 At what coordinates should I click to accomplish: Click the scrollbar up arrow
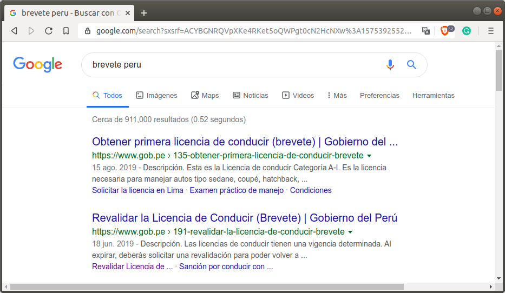click(499, 46)
